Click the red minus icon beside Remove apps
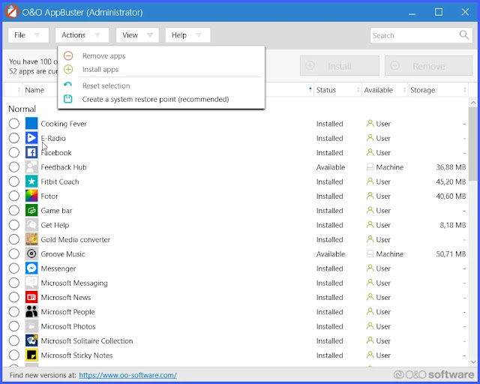Screen dimensions: 480x384 (x=68, y=55)
